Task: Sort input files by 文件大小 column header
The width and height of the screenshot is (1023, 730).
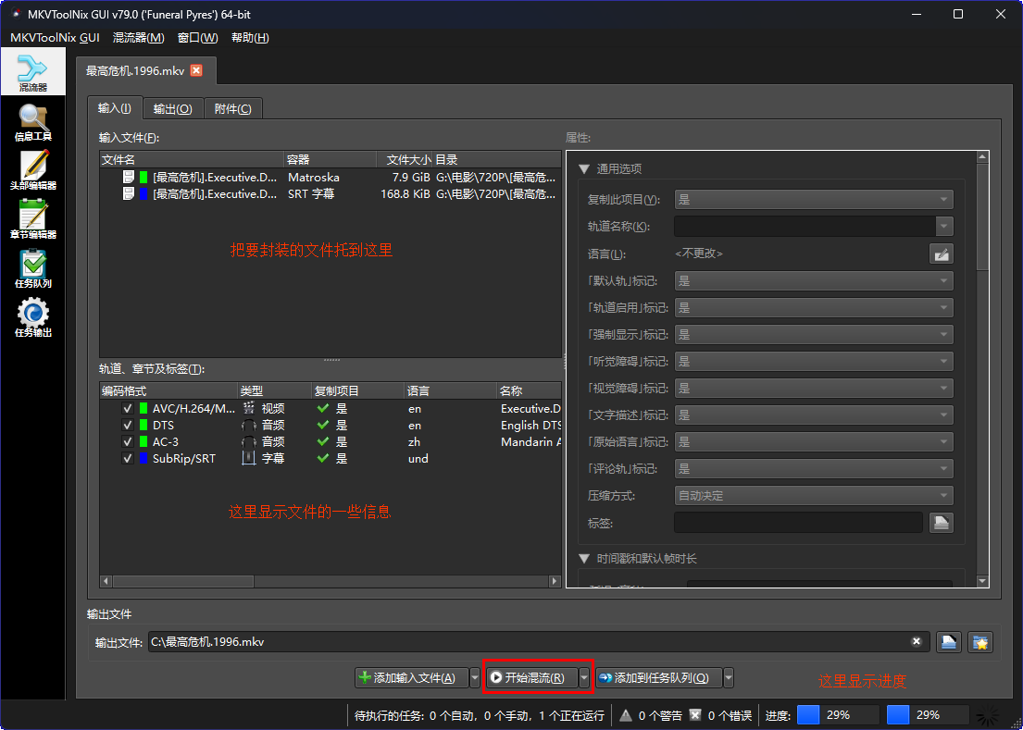Action: tap(405, 160)
